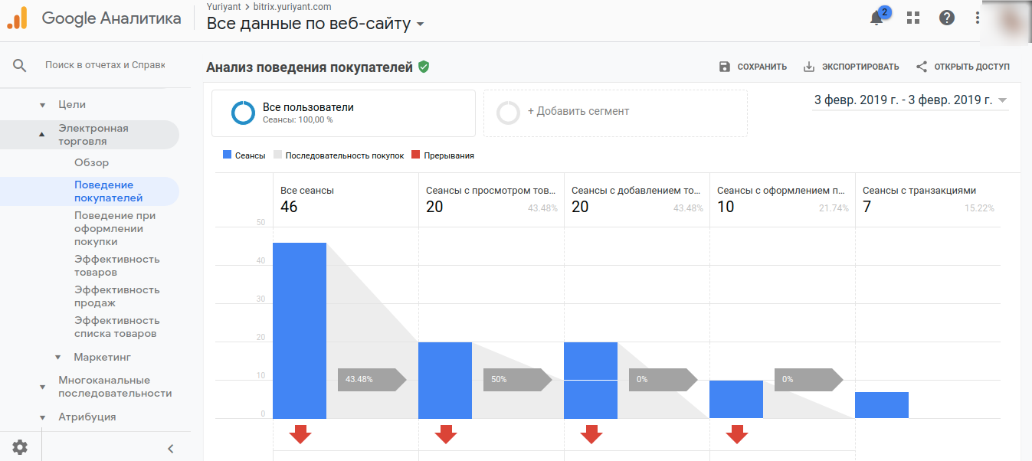The height and width of the screenshot is (461, 1032).
Task: Click the bitrix.yuriyant.com property breadcrumb
Action: point(292,7)
